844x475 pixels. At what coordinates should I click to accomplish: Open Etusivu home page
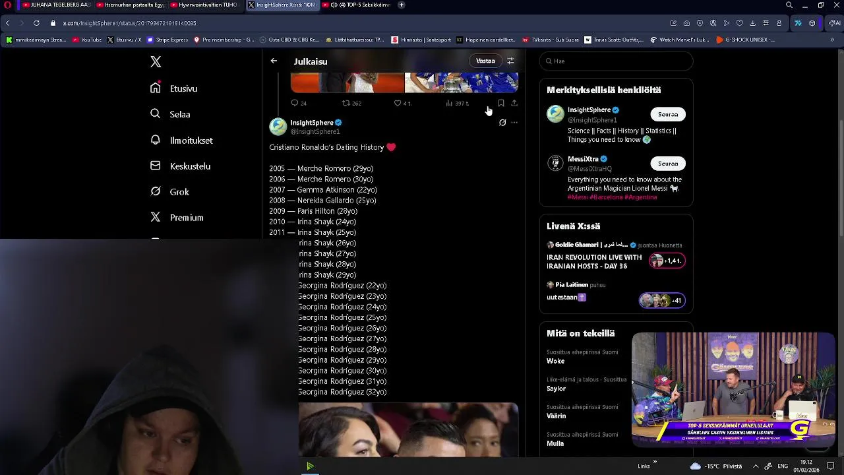[x=174, y=88]
